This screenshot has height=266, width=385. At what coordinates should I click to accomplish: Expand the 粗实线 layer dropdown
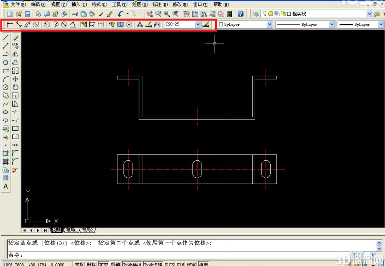coord(369,14)
